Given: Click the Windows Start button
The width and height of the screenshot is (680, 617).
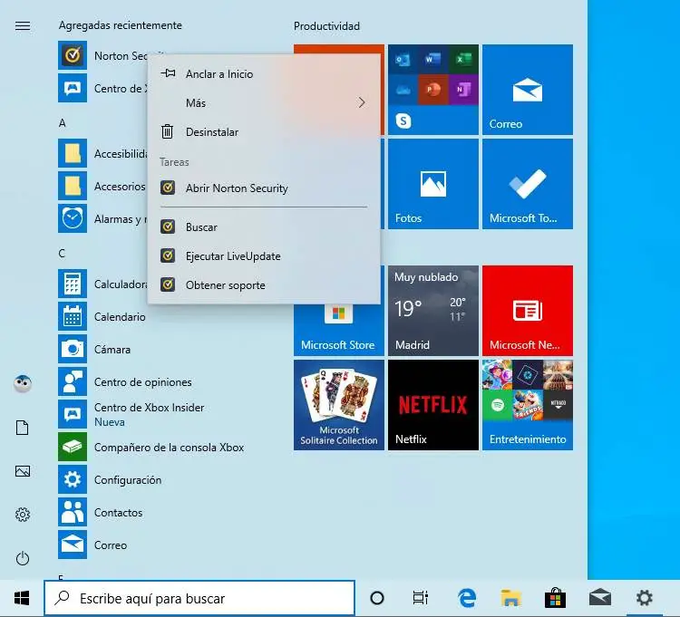Looking at the screenshot, I should (22, 598).
